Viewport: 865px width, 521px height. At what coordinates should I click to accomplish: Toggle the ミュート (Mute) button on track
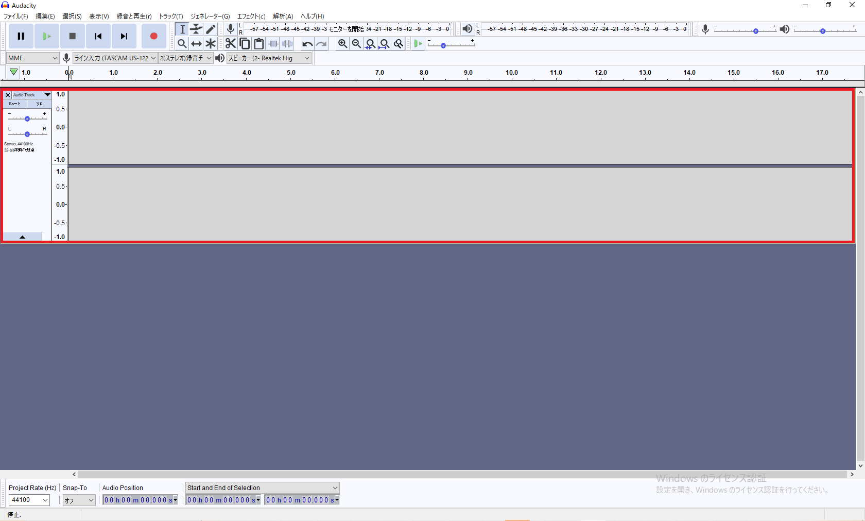15,104
